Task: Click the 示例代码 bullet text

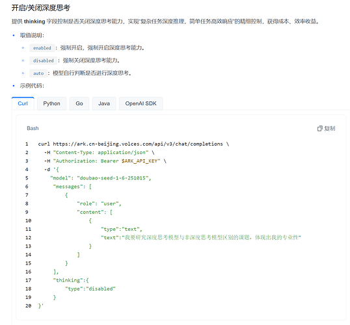Action: [x=32, y=86]
